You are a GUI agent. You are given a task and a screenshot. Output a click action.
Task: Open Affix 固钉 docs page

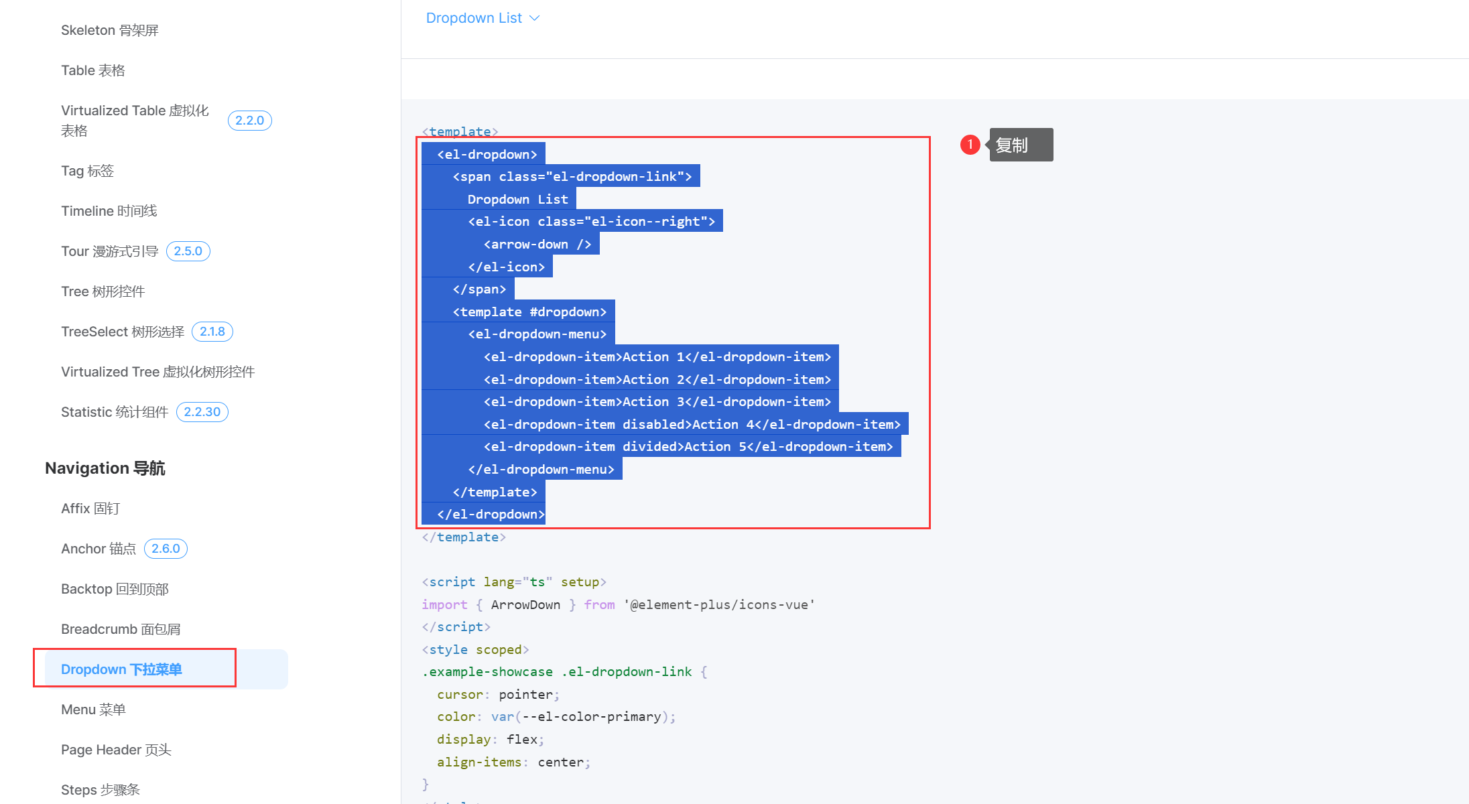tap(90, 509)
